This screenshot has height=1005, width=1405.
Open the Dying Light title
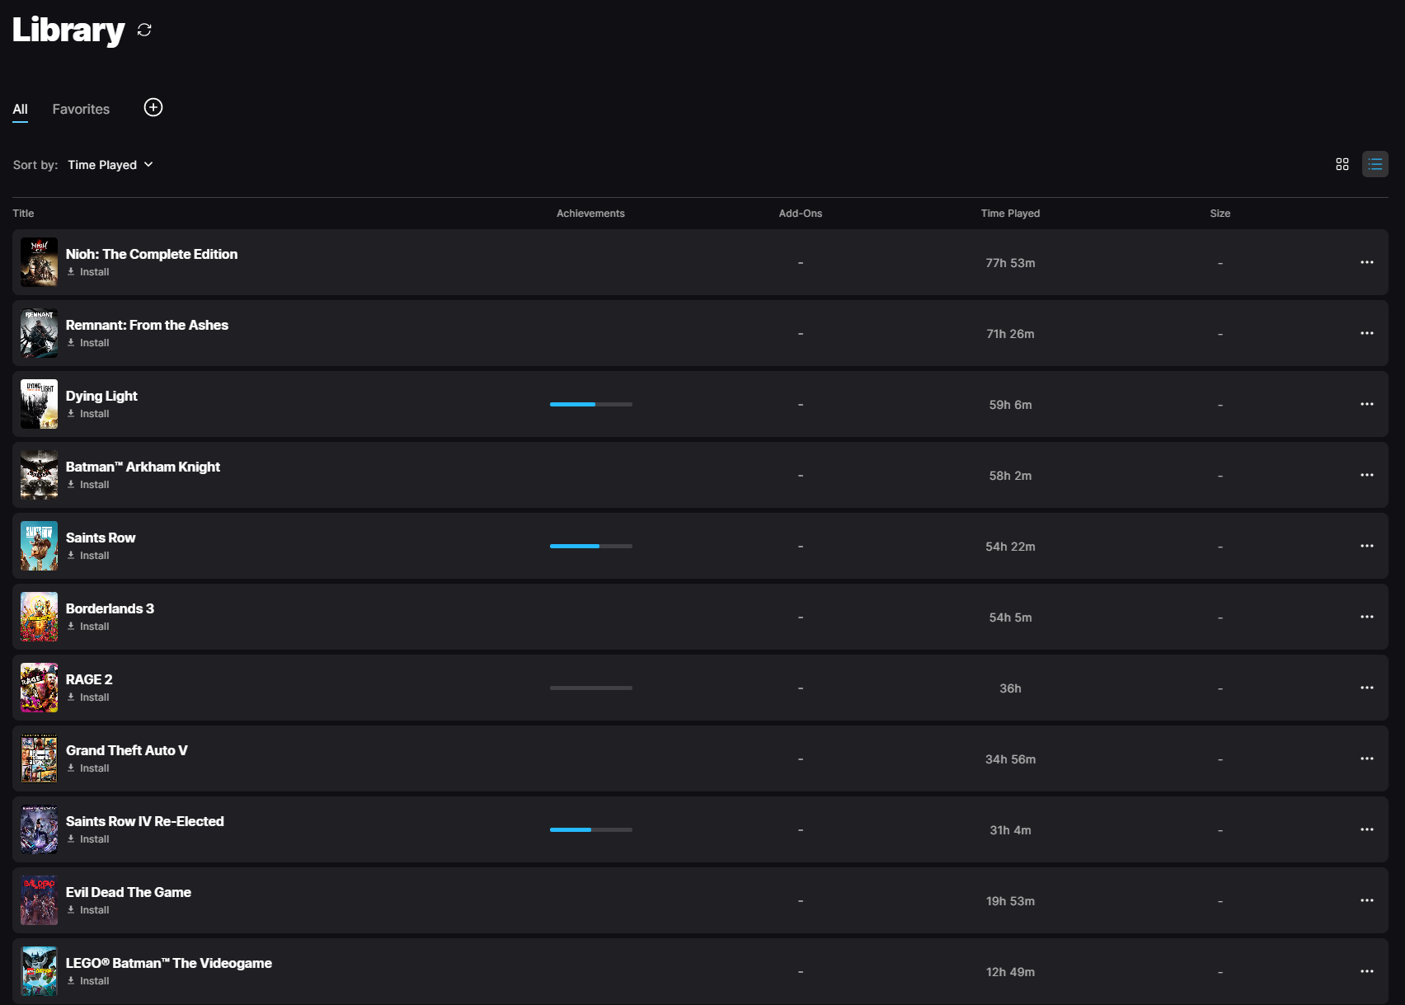point(101,396)
